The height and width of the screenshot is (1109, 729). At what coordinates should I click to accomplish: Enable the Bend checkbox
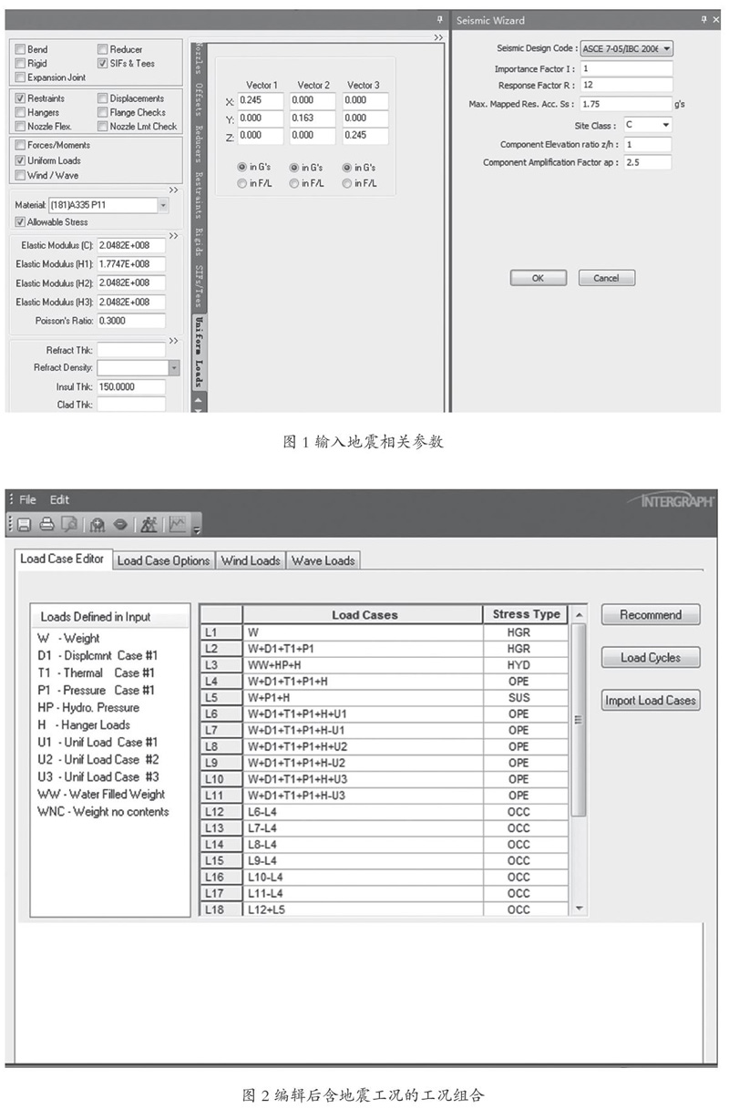coord(20,49)
